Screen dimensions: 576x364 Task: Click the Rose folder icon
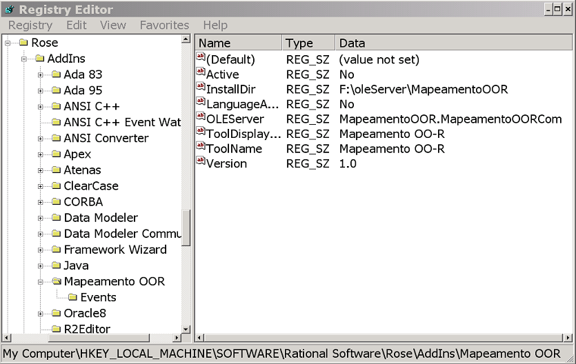(23, 43)
